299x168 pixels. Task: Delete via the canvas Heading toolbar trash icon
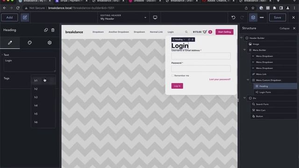192,40
